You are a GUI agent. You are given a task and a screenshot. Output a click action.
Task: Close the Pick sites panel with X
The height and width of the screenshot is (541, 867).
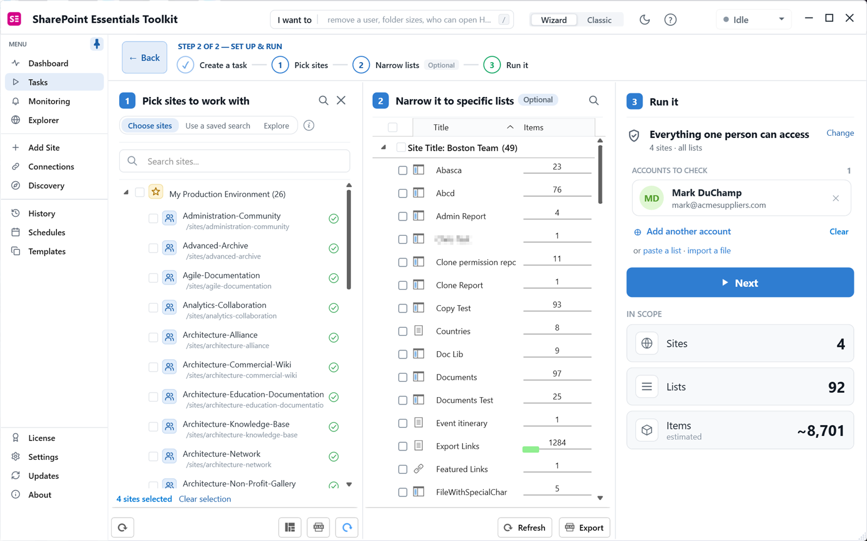(x=341, y=100)
